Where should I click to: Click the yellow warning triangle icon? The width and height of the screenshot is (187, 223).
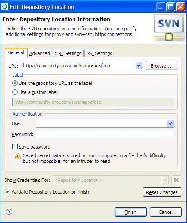18,156
